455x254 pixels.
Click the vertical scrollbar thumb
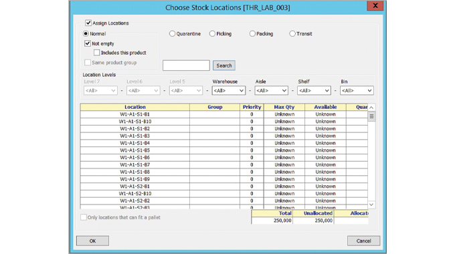tap(371, 116)
